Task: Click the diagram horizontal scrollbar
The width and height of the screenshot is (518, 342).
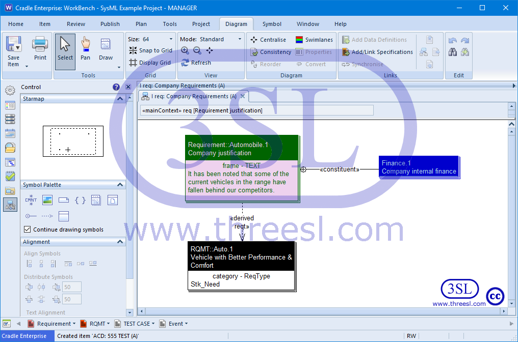Action: point(323,311)
